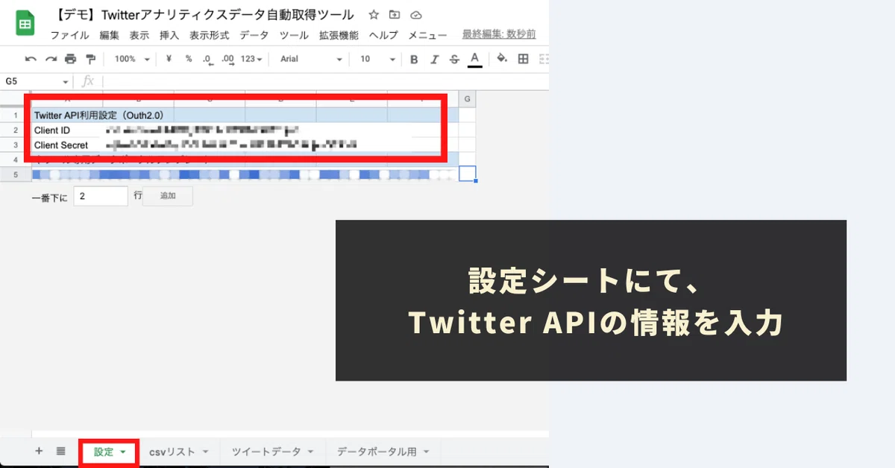The image size is (895, 468).
Task: Select the Twitter API利用設定 cell
Action: click(99, 116)
